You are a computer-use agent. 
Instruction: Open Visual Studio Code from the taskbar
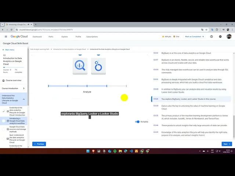point(131,151)
